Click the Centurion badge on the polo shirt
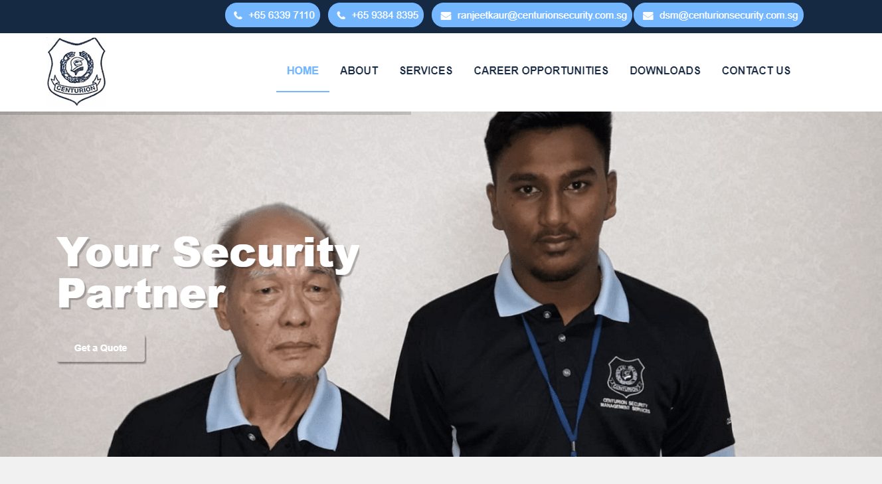Viewport: 882px width, 484px height. click(626, 376)
